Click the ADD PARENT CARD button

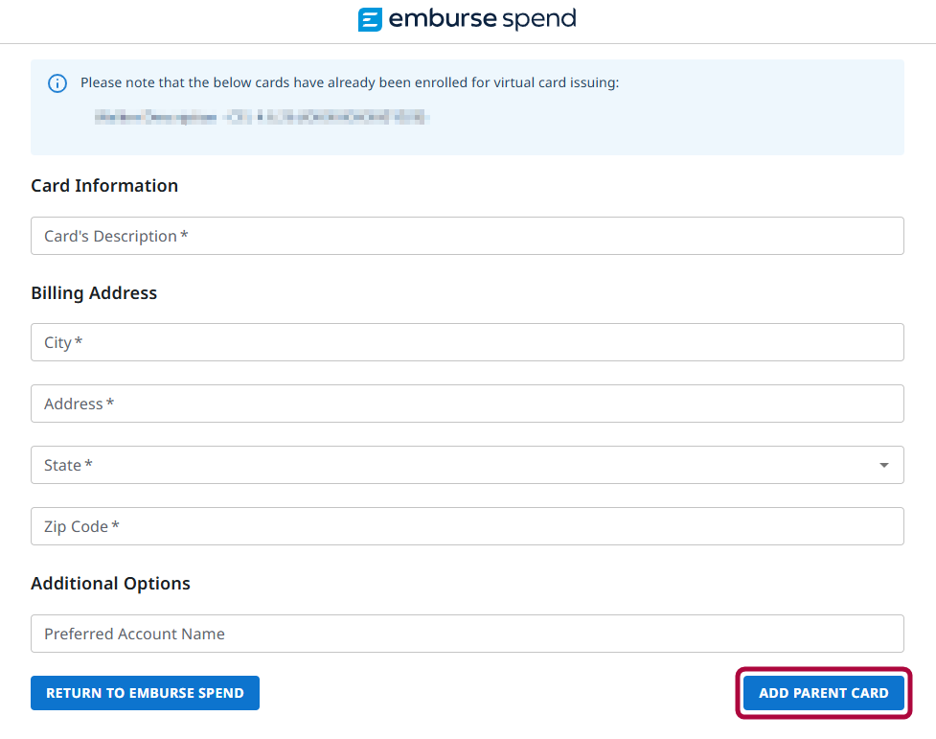click(822, 692)
